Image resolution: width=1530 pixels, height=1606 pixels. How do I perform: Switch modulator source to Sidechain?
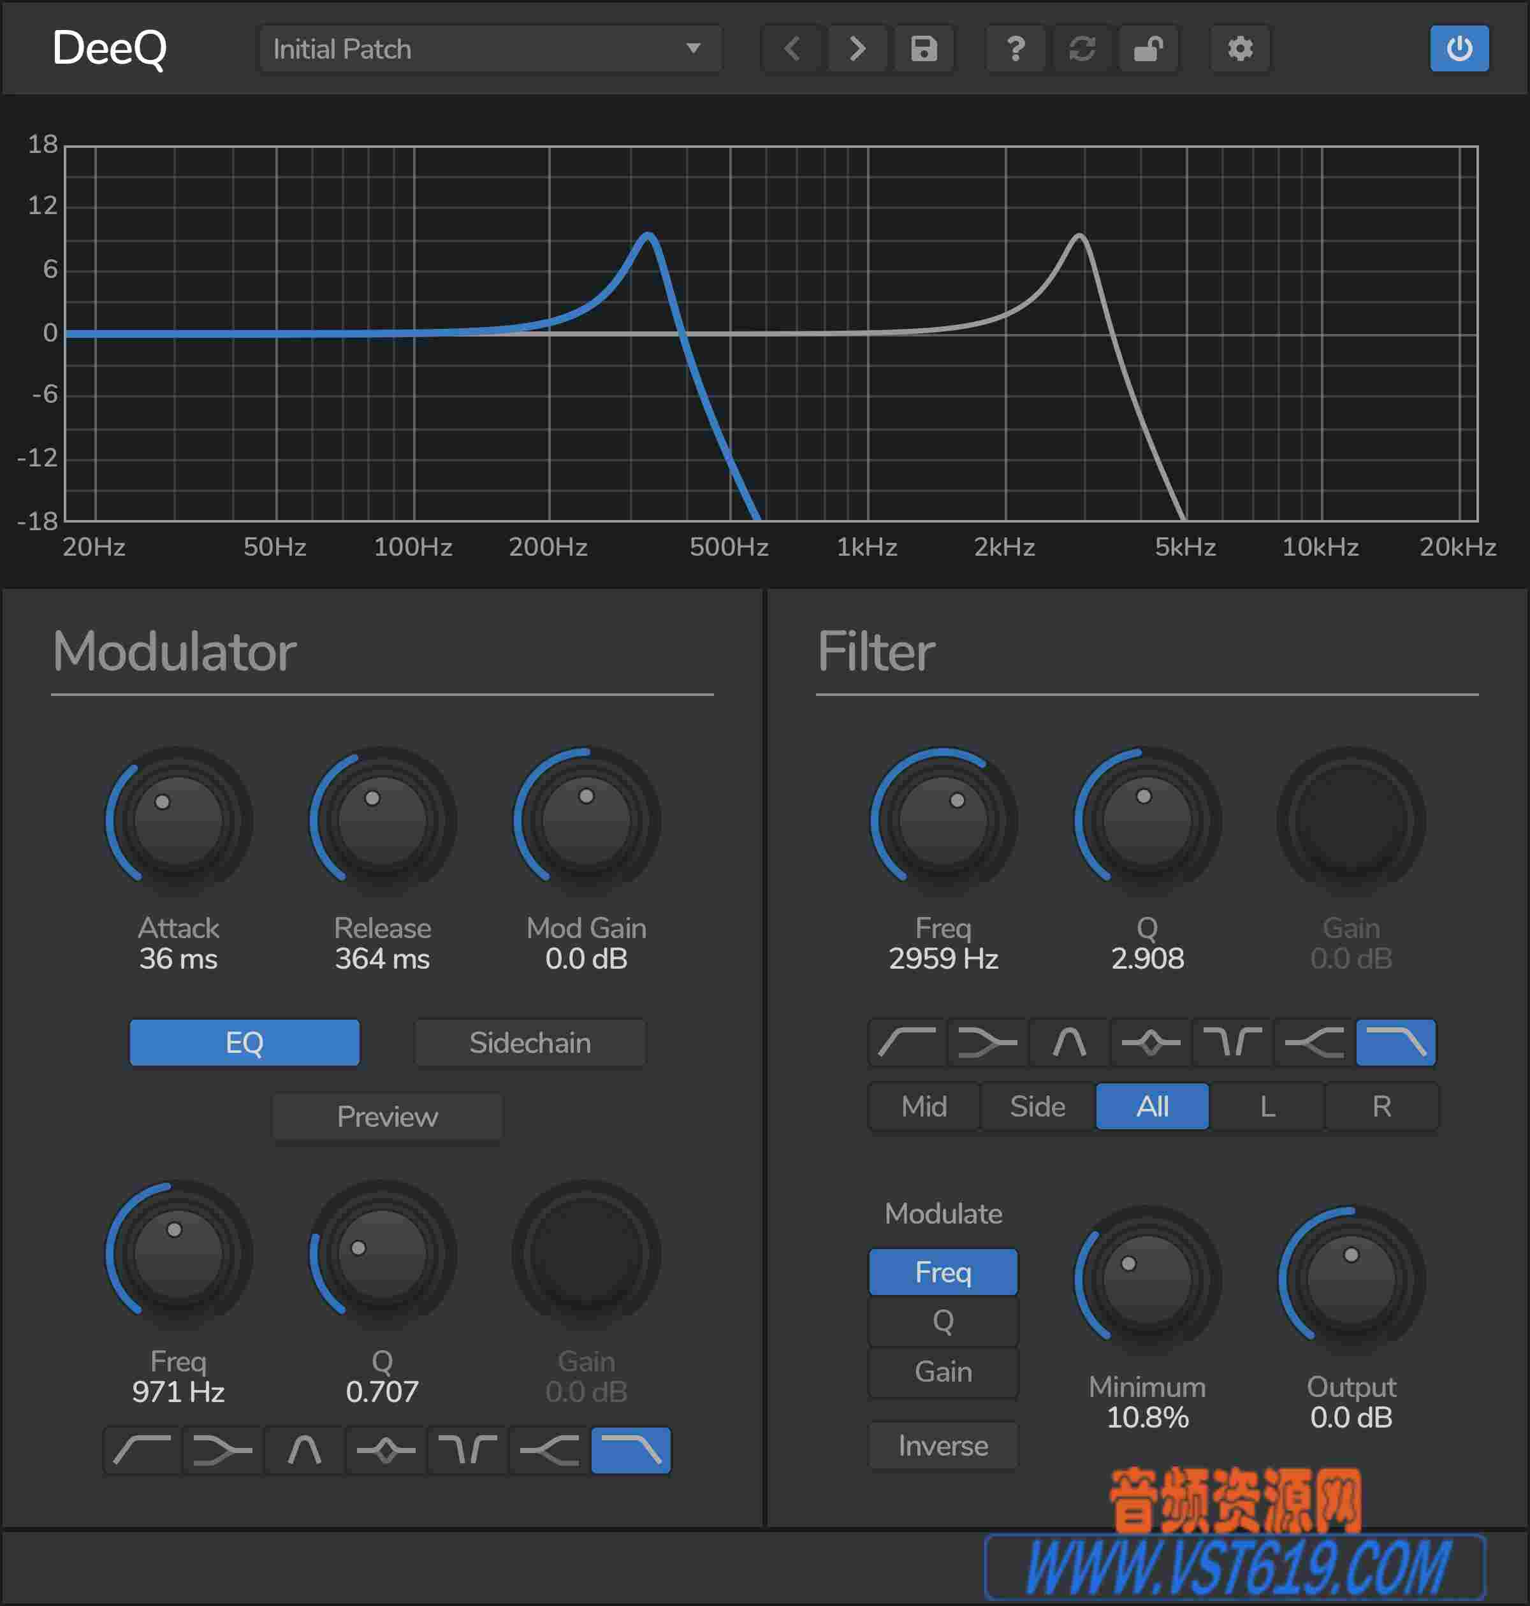pos(530,1042)
